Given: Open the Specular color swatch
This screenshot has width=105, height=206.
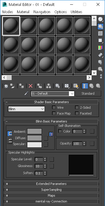Looking at the screenshot, I should coord(34,145).
